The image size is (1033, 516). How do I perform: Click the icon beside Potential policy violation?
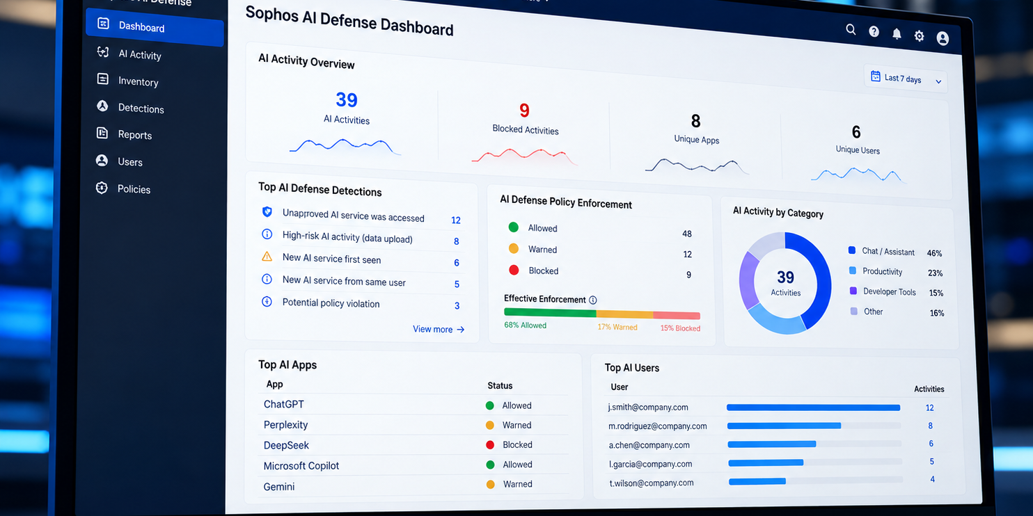click(x=267, y=301)
